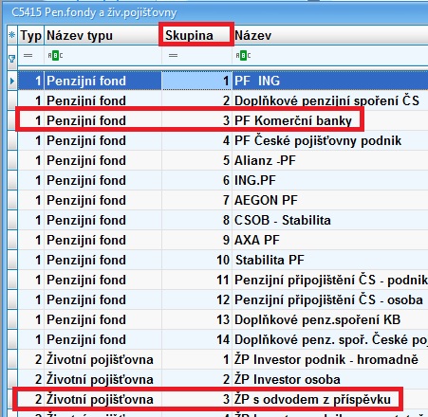Click the ABC filter icon under Název
Viewport: 428px width, 417px height.
click(243, 56)
